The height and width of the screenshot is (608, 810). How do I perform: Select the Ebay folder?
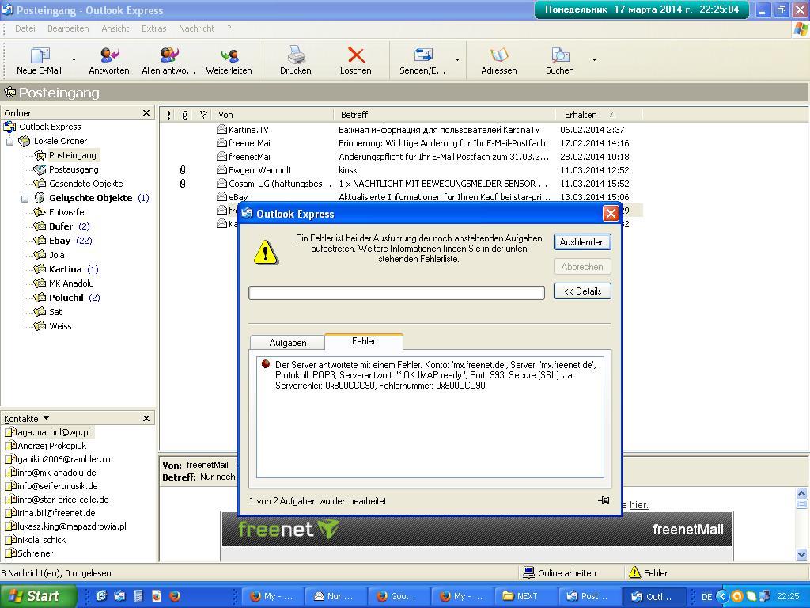tap(62, 241)
